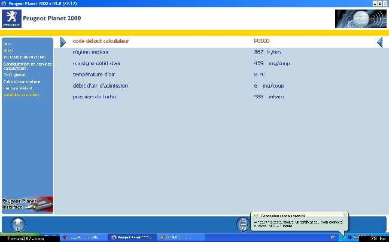Screen dimensions: 389x242
Task: Switch to the first taskbar window button
Action: pyautogui.click(x=84, y=237)
